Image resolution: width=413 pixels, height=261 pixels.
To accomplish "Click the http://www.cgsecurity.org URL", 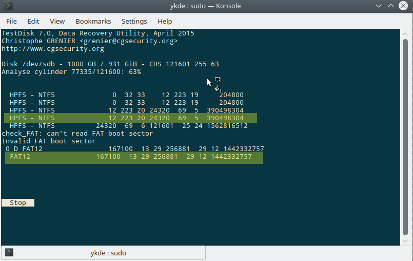I will (x=53, y=49).
